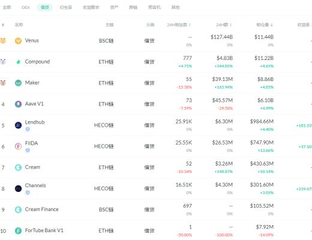312x240 pixels.
Task: Click the 名称 column header
Action: [19, 25]
